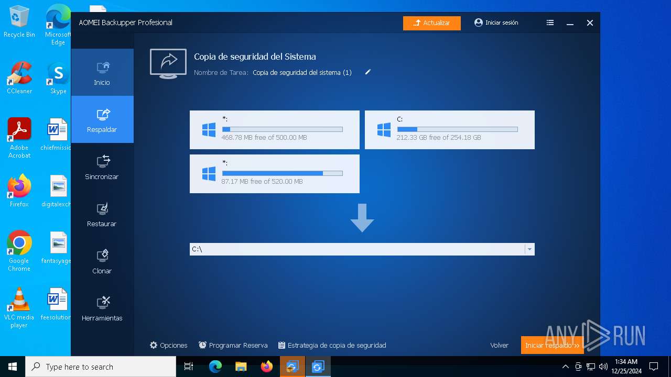
Task: Switch to the Clonar section
Action: click(x=102, y=261)
